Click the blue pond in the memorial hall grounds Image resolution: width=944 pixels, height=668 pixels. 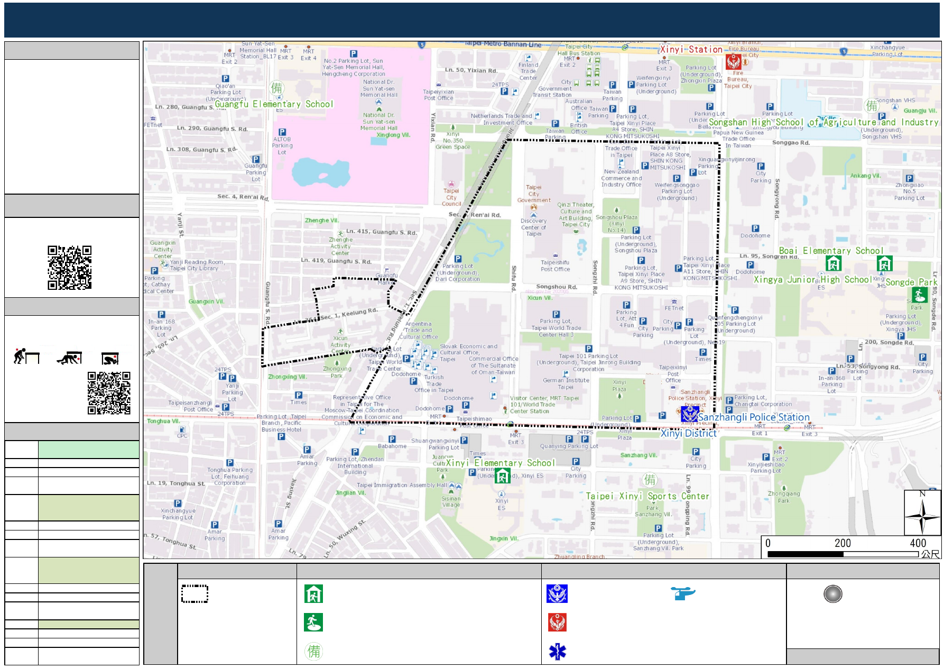point(321,172)
